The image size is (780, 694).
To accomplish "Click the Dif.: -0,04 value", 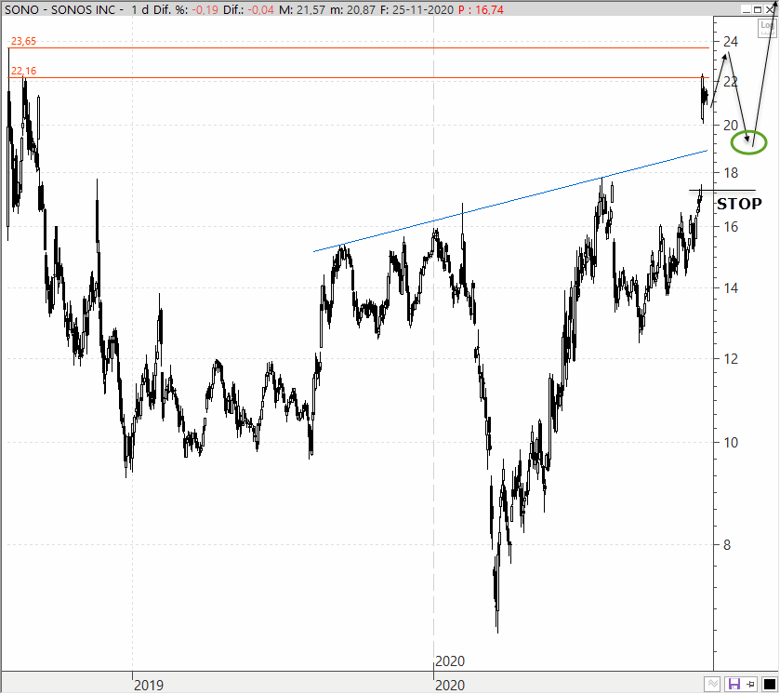I will click(x=248, y=10).
